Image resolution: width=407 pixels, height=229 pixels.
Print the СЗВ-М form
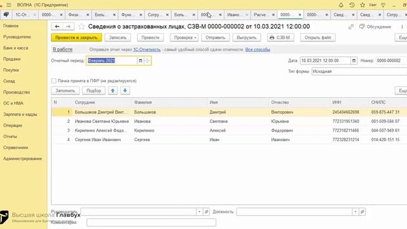(280, 38)
